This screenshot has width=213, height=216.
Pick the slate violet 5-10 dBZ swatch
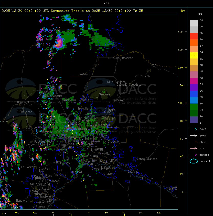point(194,120)
